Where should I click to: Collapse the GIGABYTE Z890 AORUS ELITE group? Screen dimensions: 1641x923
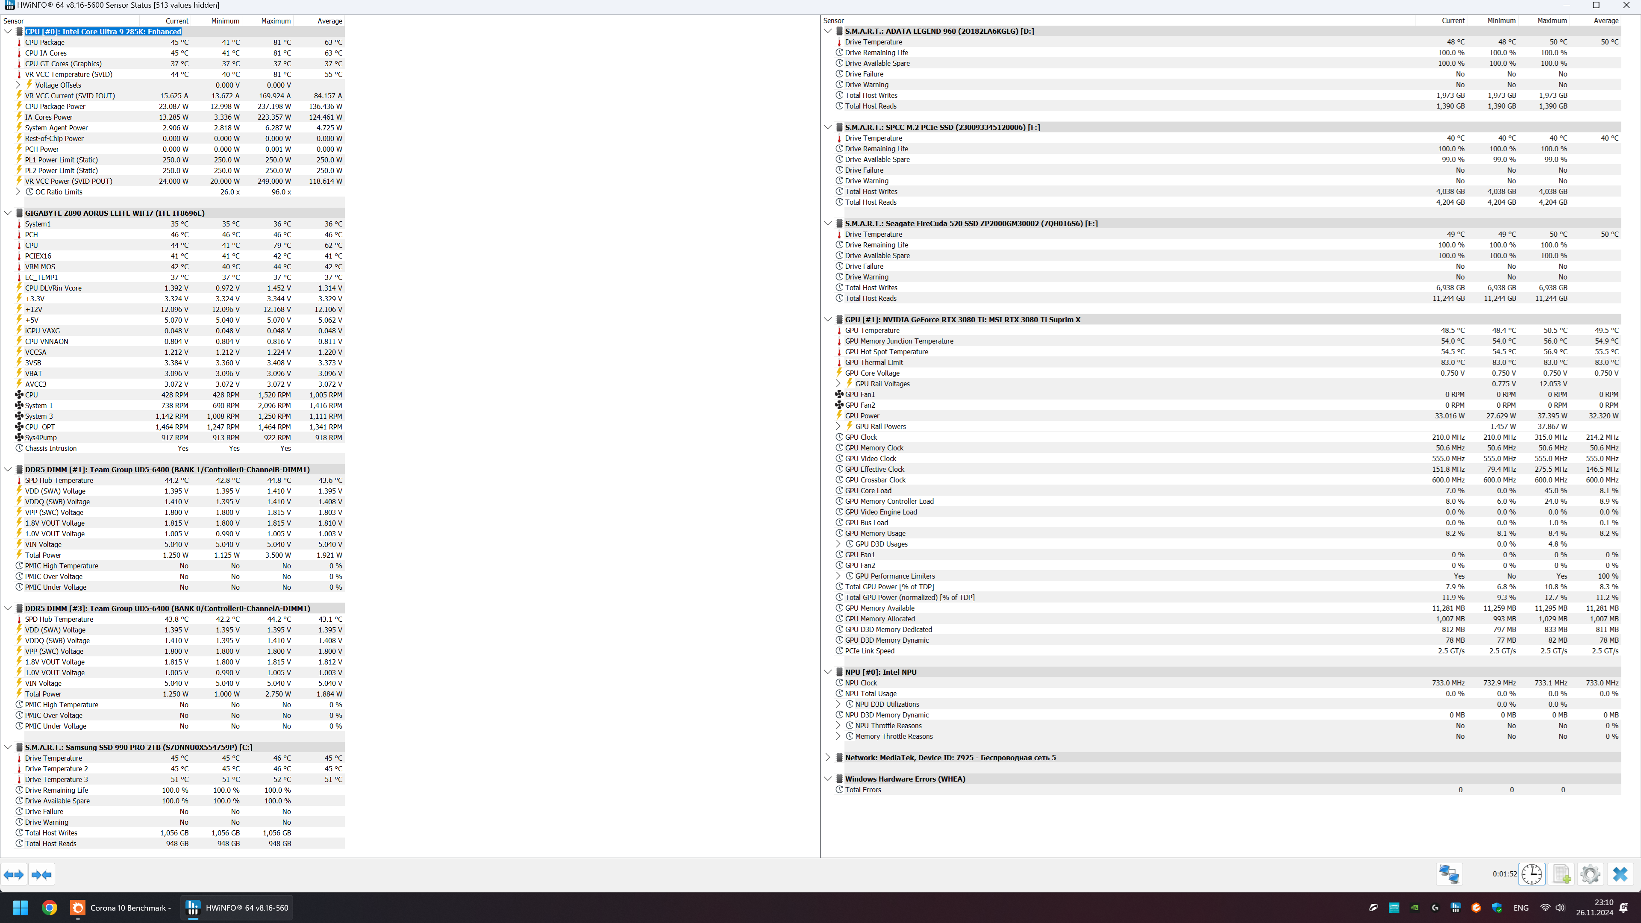click(x=8, y=213)
